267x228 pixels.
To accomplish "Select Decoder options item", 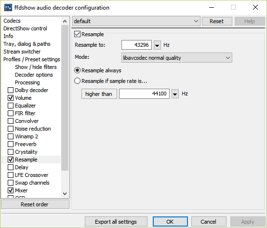I will coord(34,75).
